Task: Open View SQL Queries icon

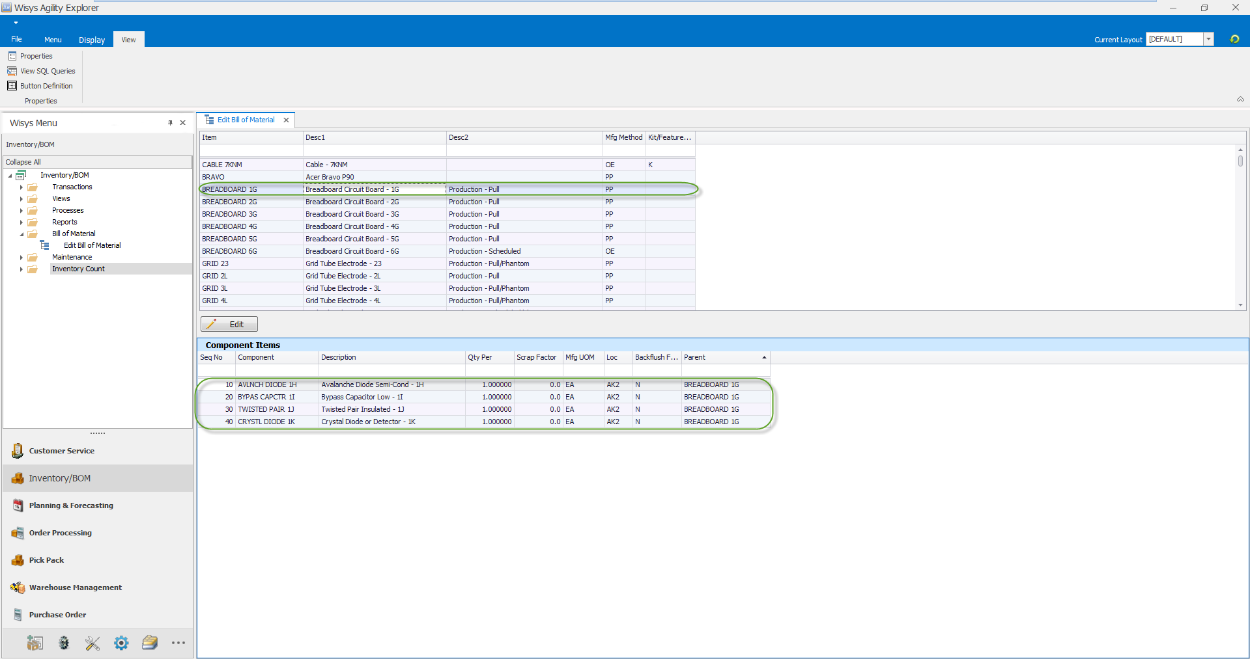Action: point(12,71)
